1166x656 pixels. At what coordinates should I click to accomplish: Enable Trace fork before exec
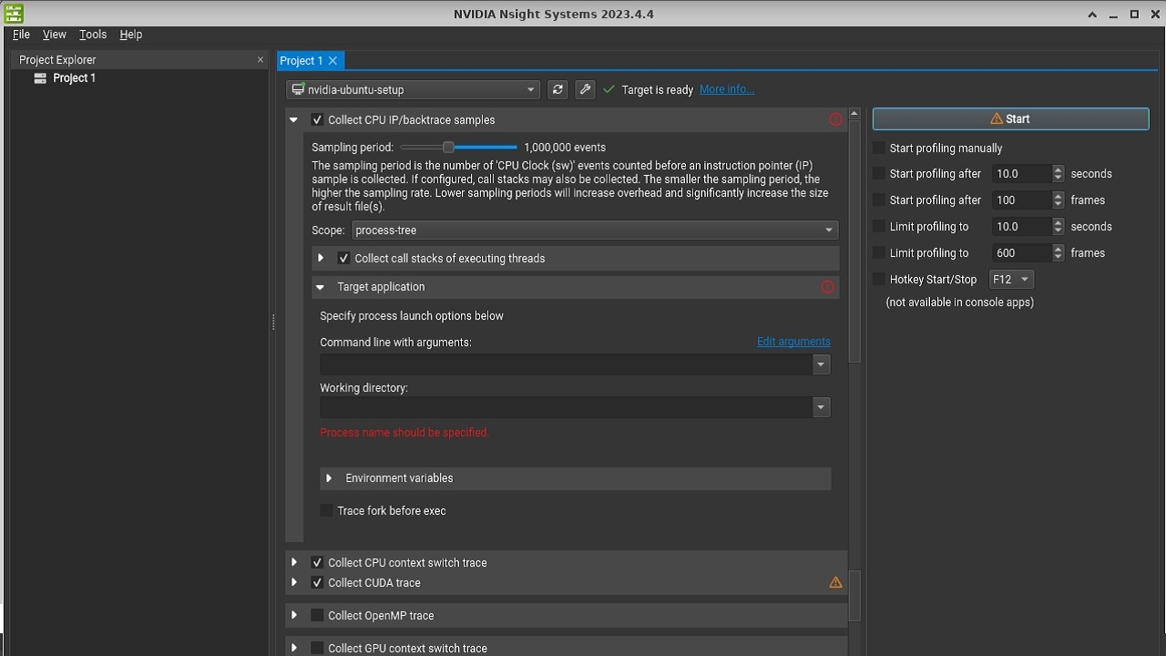point(326,511)
